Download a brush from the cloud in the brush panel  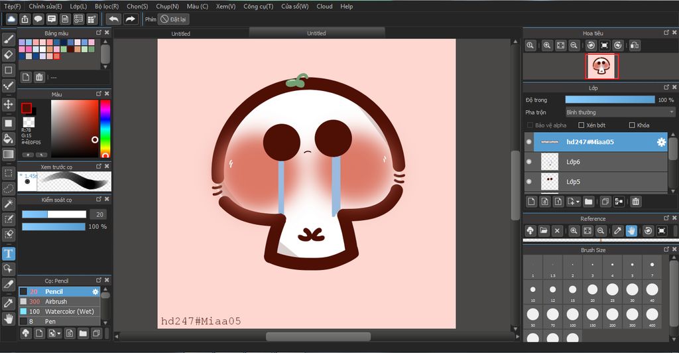pyautogui.click(x=26, y=333)
